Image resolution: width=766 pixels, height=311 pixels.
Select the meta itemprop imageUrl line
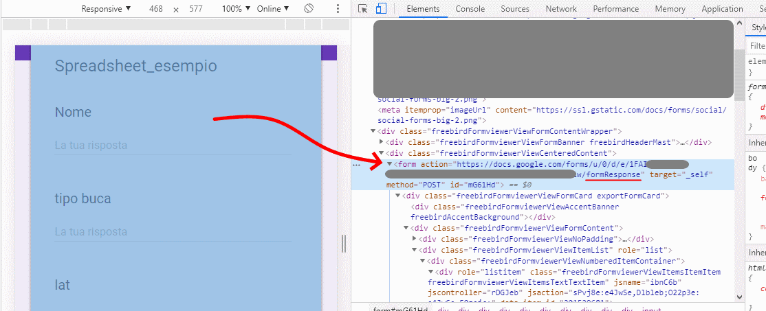552,115
